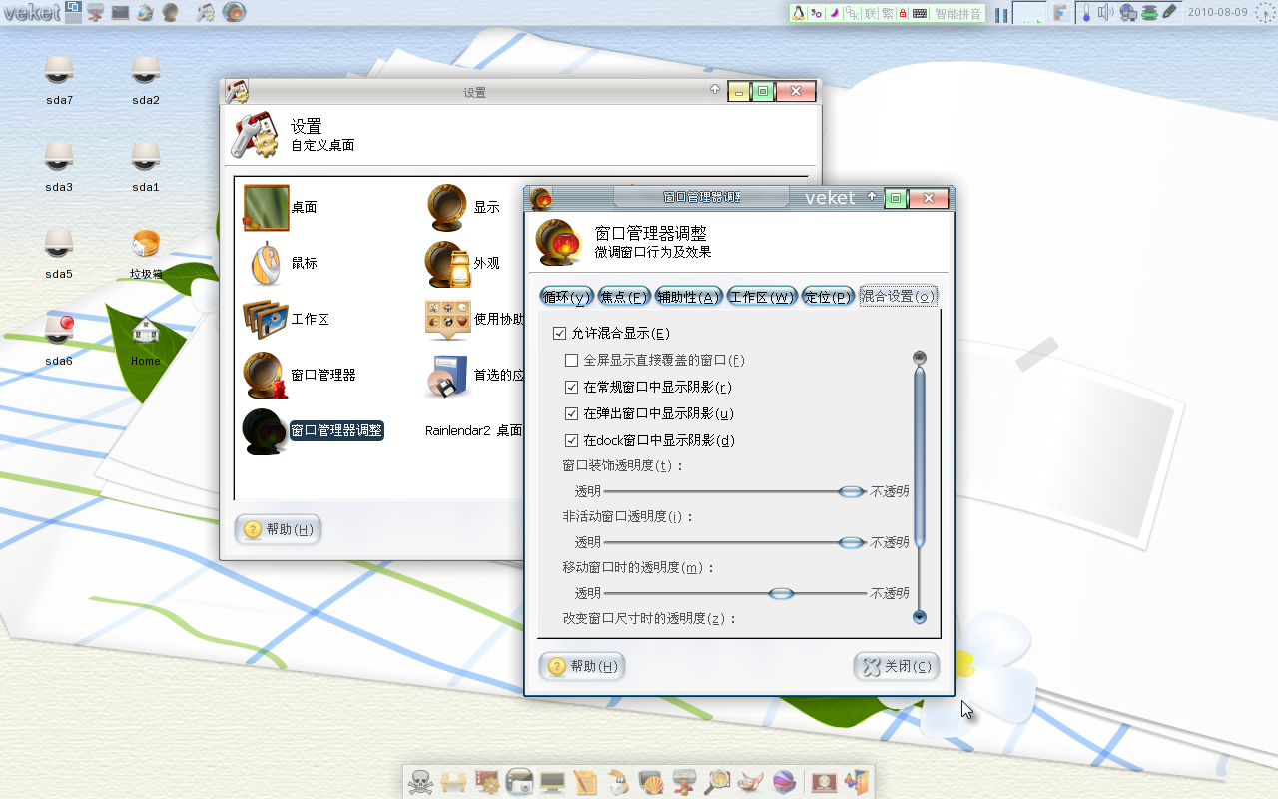Screen dimensions: 1278x799
Task: Click the 联 toggle in input bar
Action: pos(871,13)
